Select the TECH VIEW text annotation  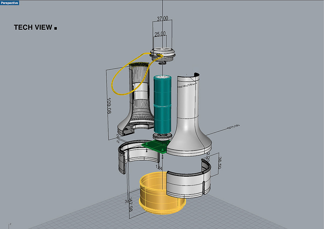click(33, 28)
